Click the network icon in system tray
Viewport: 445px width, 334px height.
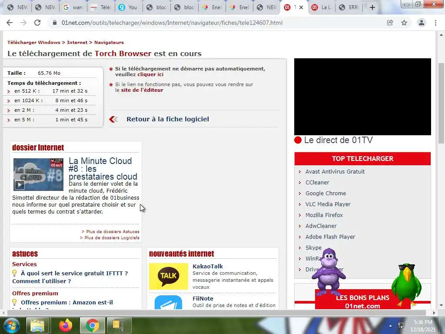(401, 325)
